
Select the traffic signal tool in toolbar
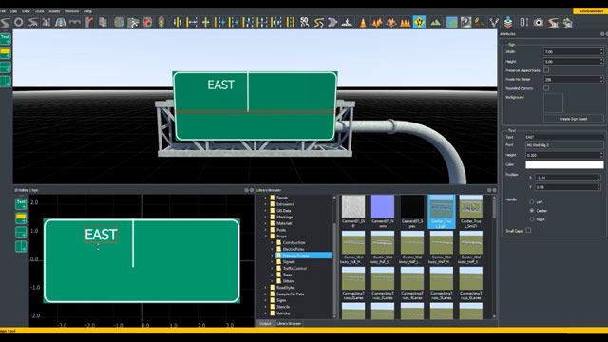click(161, 22)
